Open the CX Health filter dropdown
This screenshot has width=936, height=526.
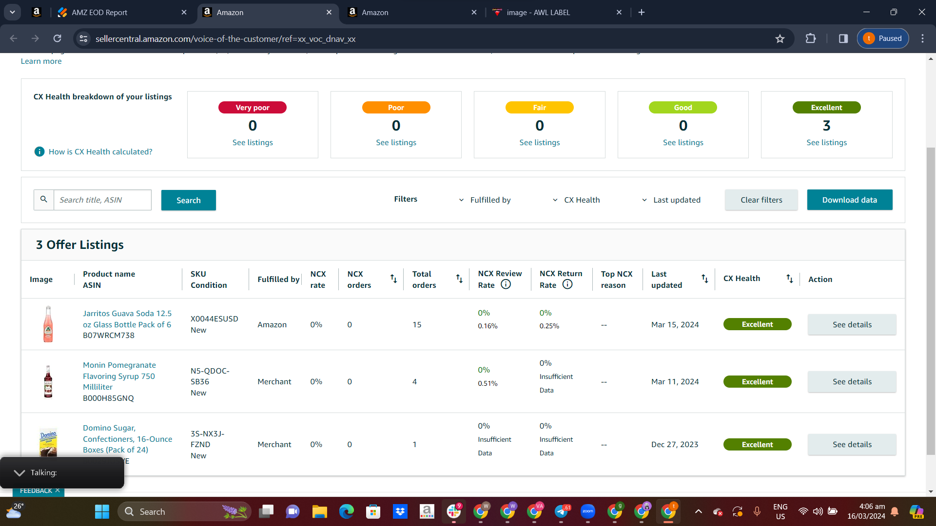[576, 200]
